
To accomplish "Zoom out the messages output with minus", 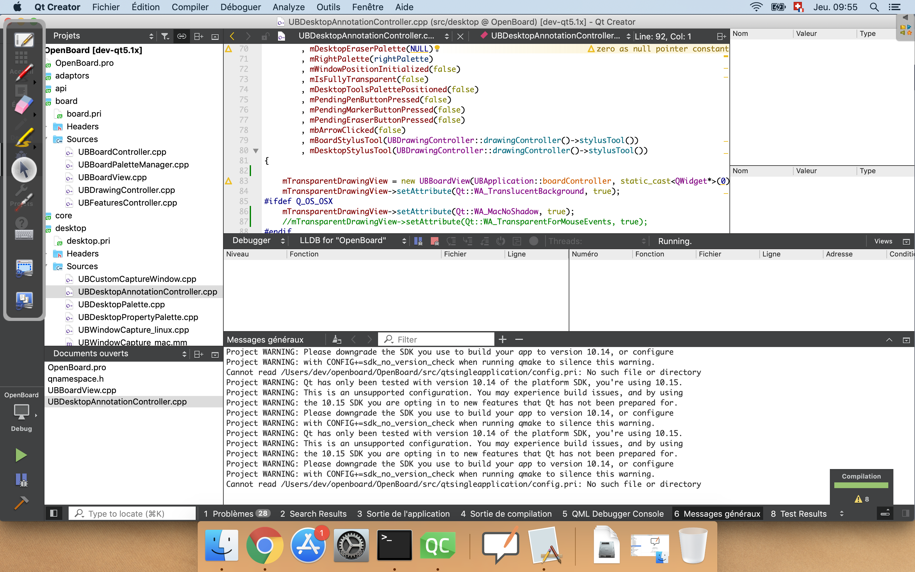I will click(519, 339).
